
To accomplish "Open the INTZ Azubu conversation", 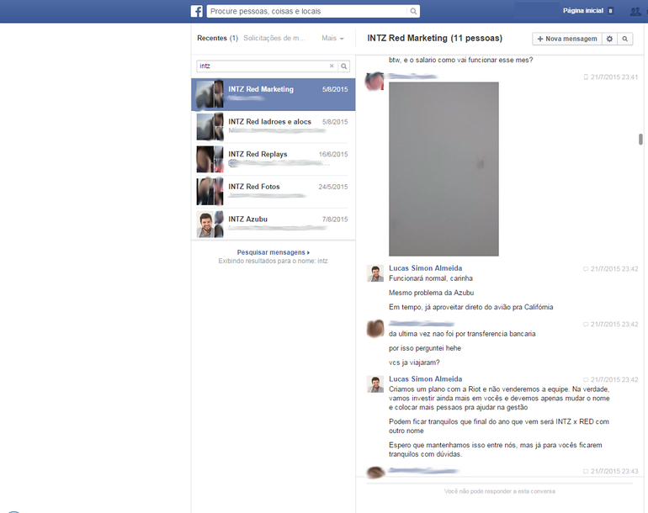I will point(274,225).
